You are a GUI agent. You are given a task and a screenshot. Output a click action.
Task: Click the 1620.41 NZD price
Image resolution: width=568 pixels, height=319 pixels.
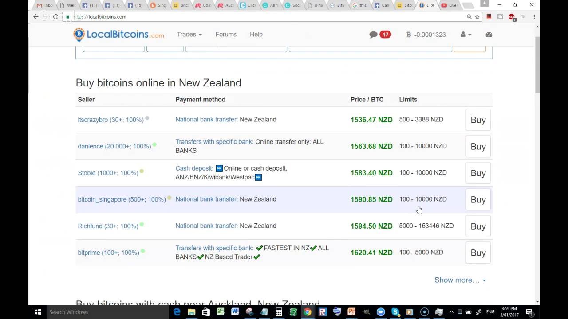coord(371,253)
